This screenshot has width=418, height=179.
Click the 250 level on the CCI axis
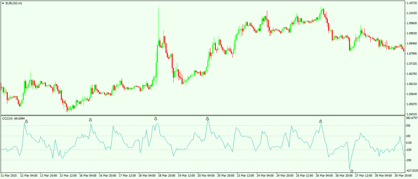[409, 125]
